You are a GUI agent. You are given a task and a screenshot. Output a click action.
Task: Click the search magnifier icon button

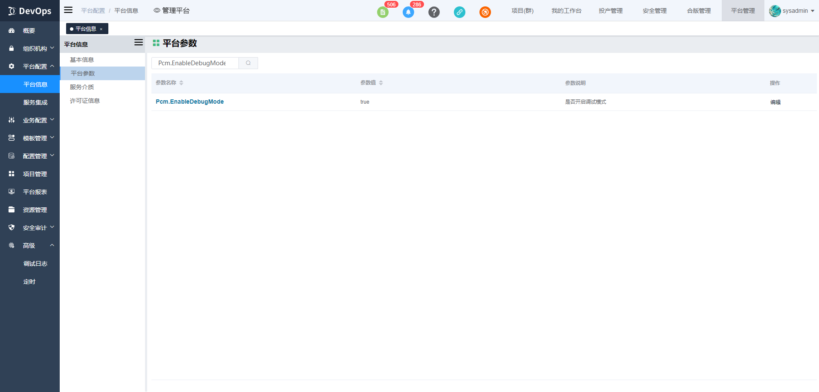(248, 63)
